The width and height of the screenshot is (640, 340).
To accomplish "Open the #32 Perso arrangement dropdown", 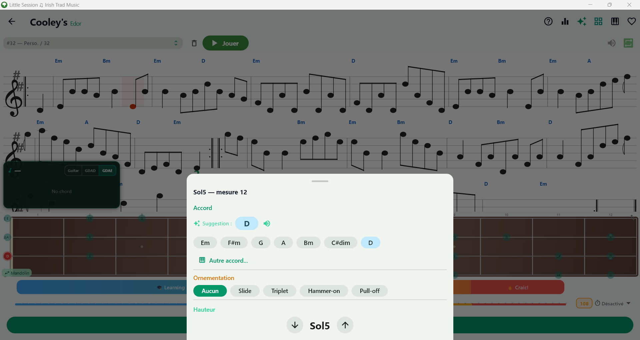I will coord(93,43).
